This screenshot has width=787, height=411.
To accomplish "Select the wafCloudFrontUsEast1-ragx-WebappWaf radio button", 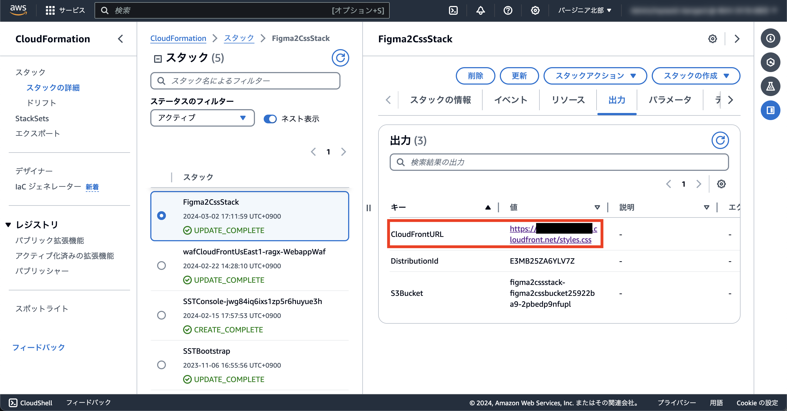I will [x=161, y=266].
